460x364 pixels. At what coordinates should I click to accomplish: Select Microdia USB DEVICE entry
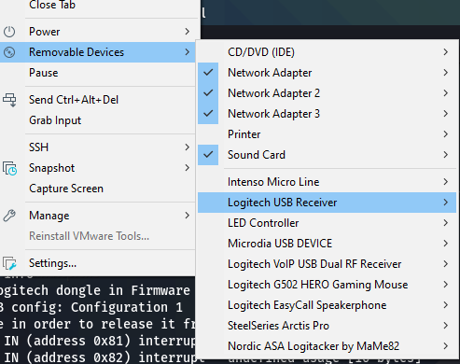[x=327, y=244]
